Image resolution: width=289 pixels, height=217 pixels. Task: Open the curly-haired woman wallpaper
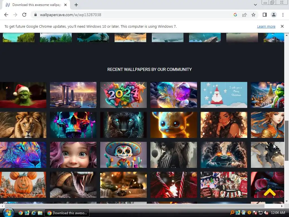point(224,125)
